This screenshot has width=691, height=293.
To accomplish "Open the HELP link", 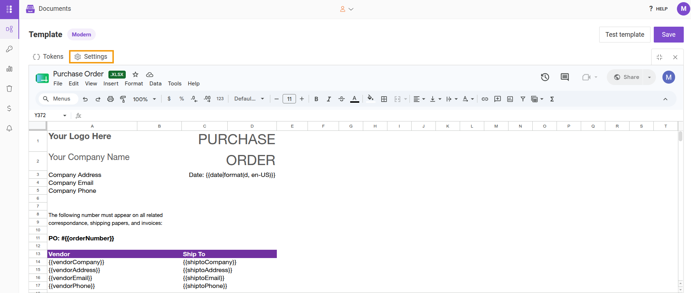I will click(658, 9).
